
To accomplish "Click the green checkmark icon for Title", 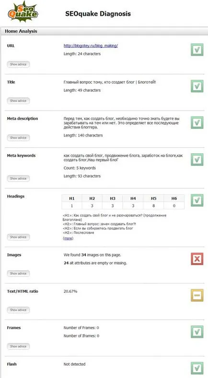I will [197, 86].
